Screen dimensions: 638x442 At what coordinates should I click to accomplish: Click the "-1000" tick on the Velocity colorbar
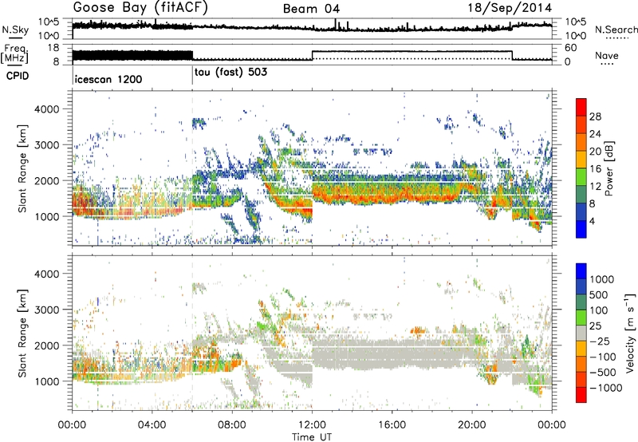point(606,388)
